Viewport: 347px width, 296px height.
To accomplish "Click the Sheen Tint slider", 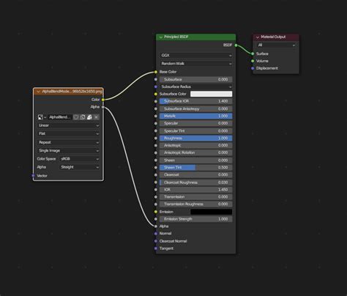I will 196,168.
